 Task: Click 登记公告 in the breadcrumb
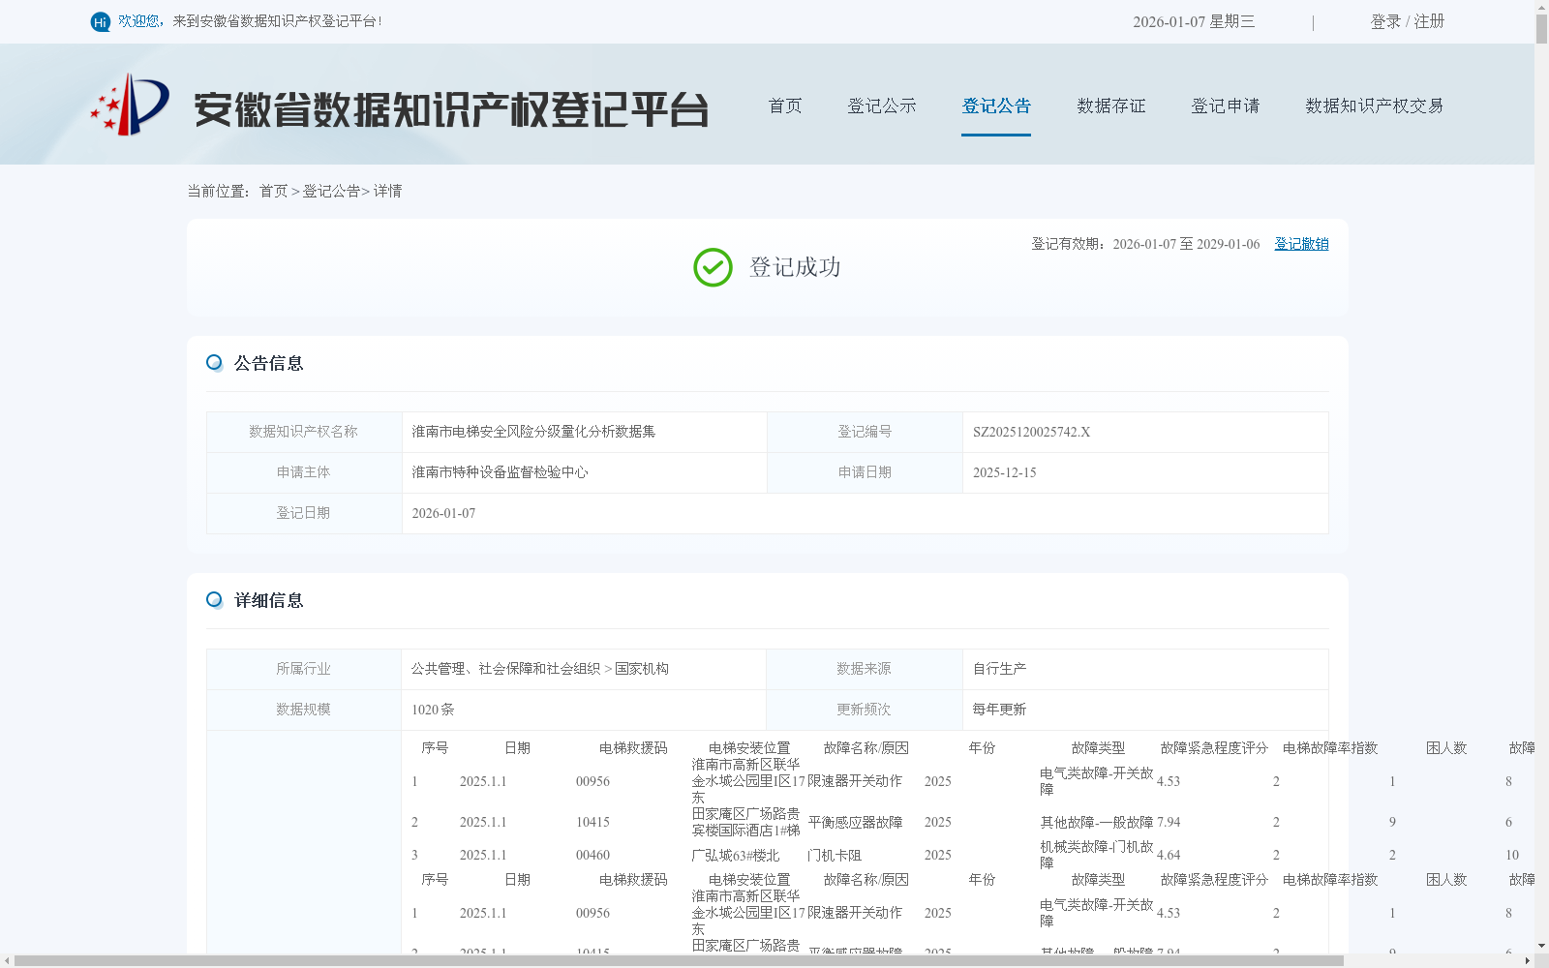coord(331,191)
